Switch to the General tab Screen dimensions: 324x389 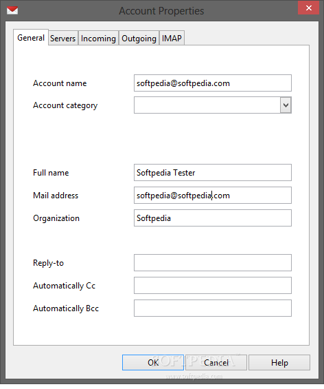click(x=31, y=38)
